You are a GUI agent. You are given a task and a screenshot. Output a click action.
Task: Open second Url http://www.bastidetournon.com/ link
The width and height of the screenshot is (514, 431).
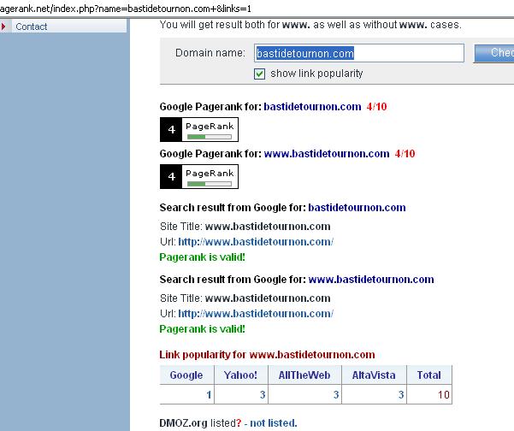pyautogui.click(x=256, y=314)
